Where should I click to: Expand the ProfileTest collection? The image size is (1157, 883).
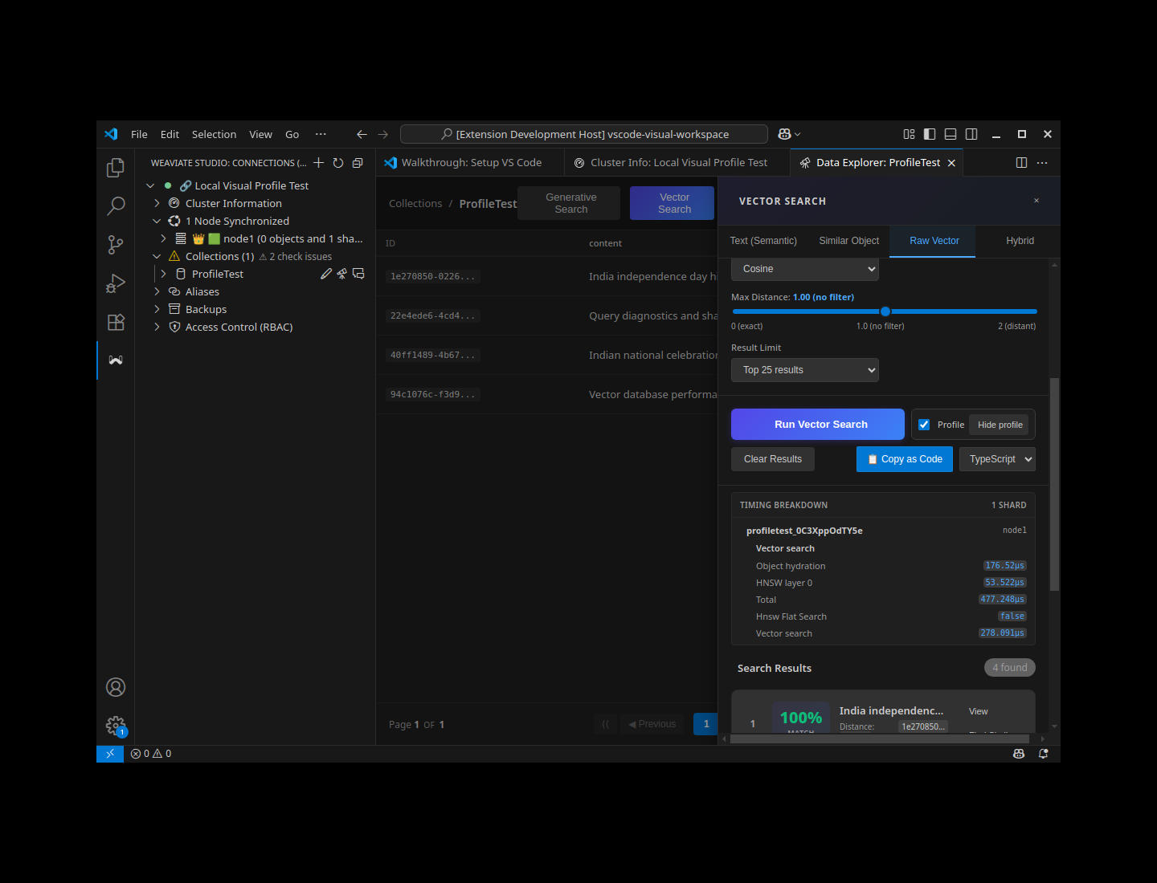(x=163, y=274)
